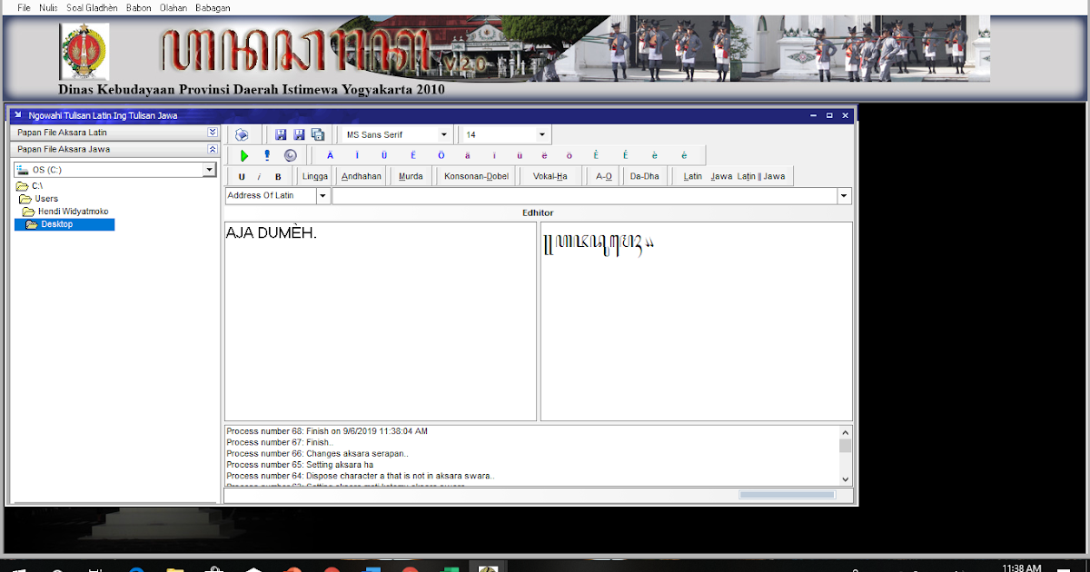Click in the Javanese script output pane

(x=697, y=321)
